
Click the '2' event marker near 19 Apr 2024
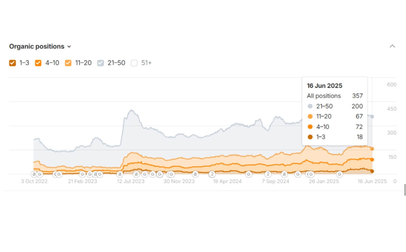point(212,174)
